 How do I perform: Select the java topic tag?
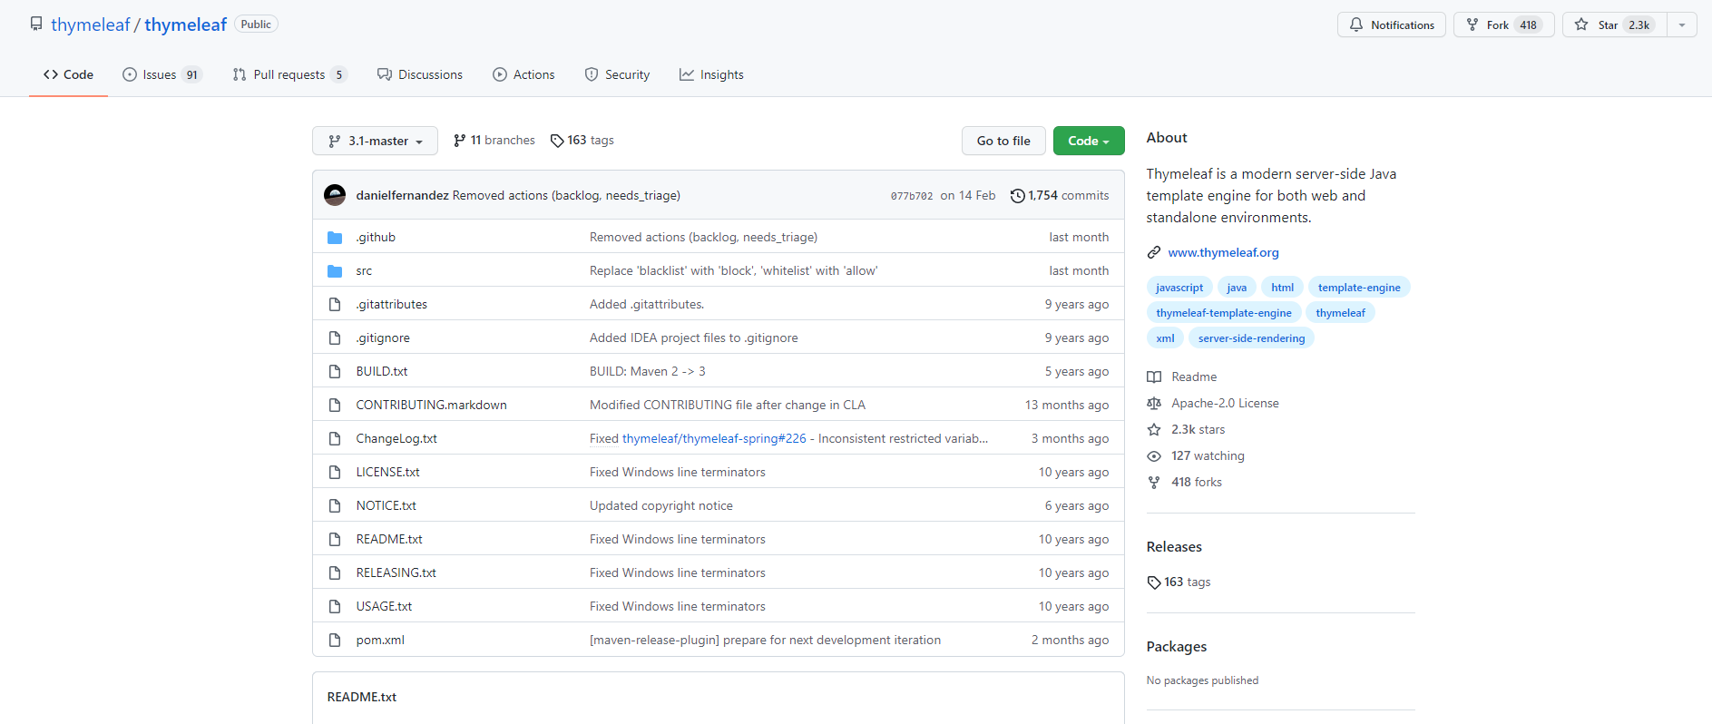[1237, 288]
